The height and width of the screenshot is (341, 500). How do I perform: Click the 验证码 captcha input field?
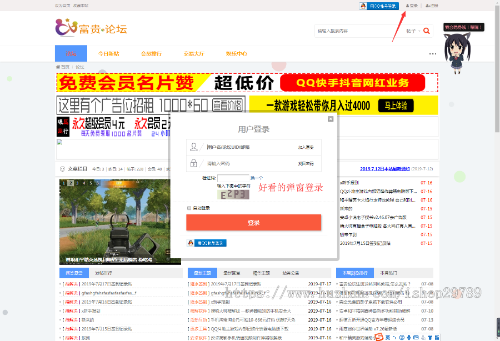pos(233,178)
